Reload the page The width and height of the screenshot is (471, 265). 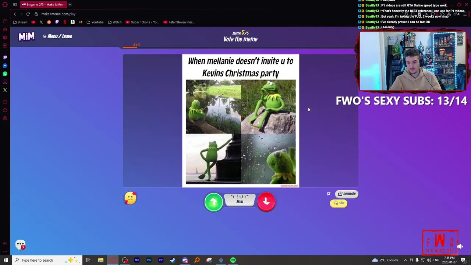tap(28, 14)
